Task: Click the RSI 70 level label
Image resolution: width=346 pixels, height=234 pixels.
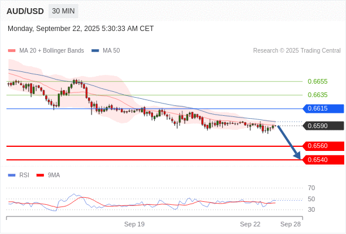Action: 311,188
